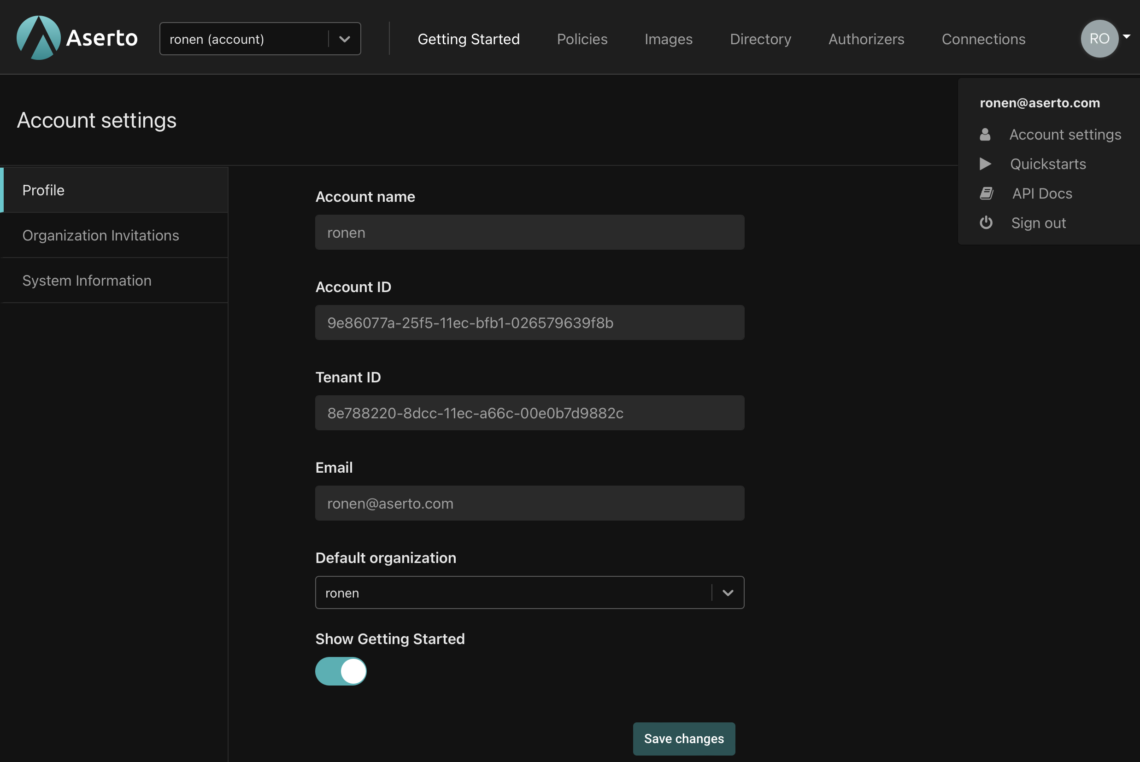Select the Profile sidebar tab
The height and width of the screenshot is (762, 1140).
[x=43, y=190]
